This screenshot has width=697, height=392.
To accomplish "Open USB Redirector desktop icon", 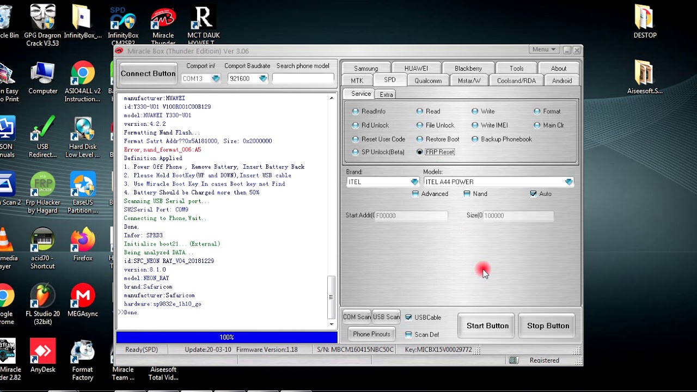I will [x=42, y=137].
